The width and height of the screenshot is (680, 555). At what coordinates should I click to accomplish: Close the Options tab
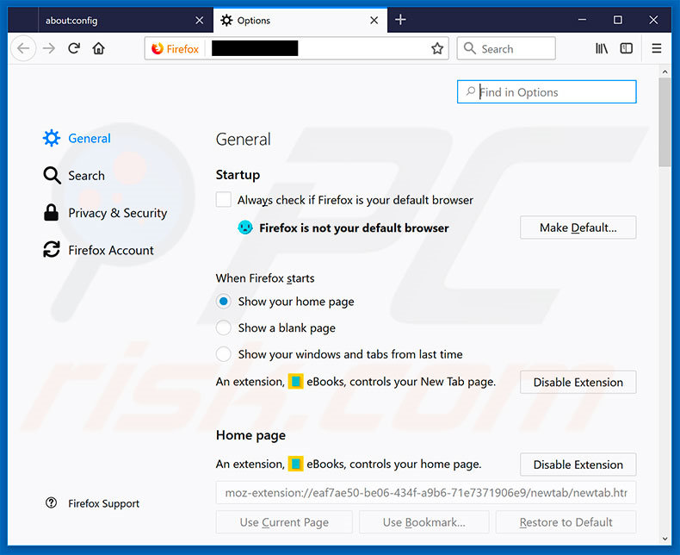coord(374,21)
